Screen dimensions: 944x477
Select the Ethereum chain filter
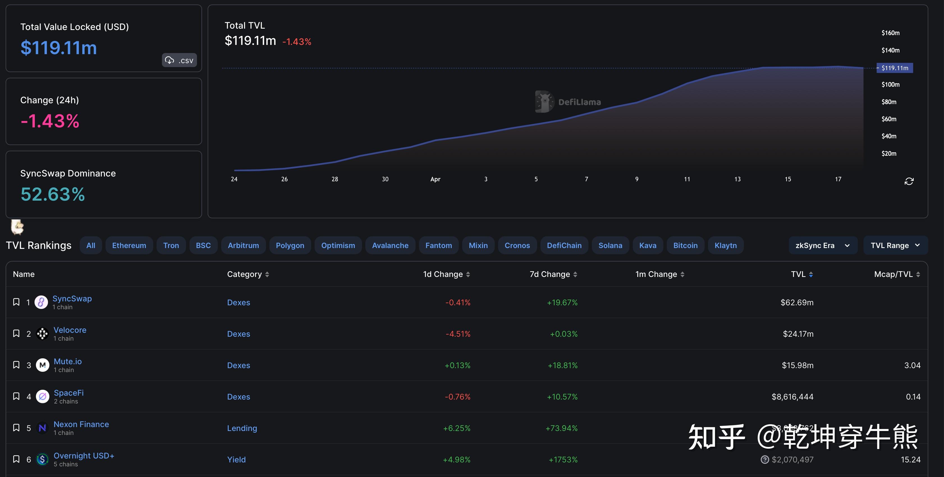pyautogui.click(x=129, y=246)
